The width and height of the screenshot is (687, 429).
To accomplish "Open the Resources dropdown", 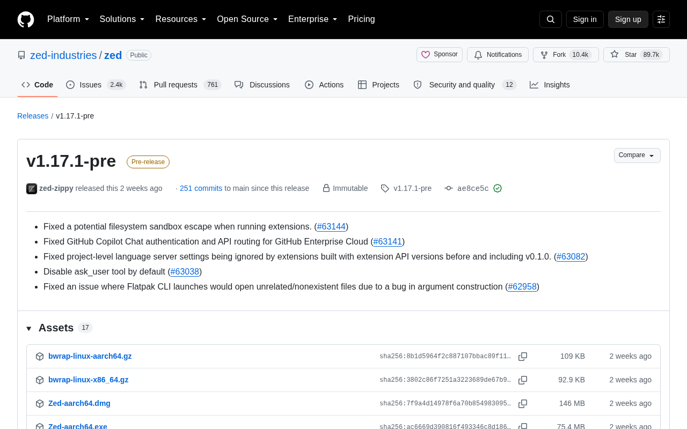I will [x=181, y=19].
